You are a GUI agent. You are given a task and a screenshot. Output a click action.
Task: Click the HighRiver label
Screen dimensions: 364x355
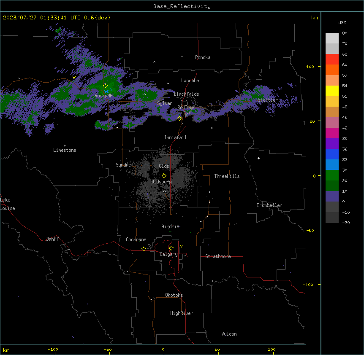(x=182, y=313)
